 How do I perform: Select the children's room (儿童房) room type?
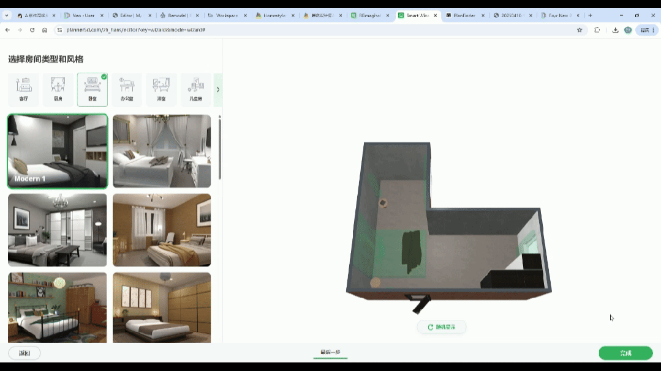(x=195, y=89)
